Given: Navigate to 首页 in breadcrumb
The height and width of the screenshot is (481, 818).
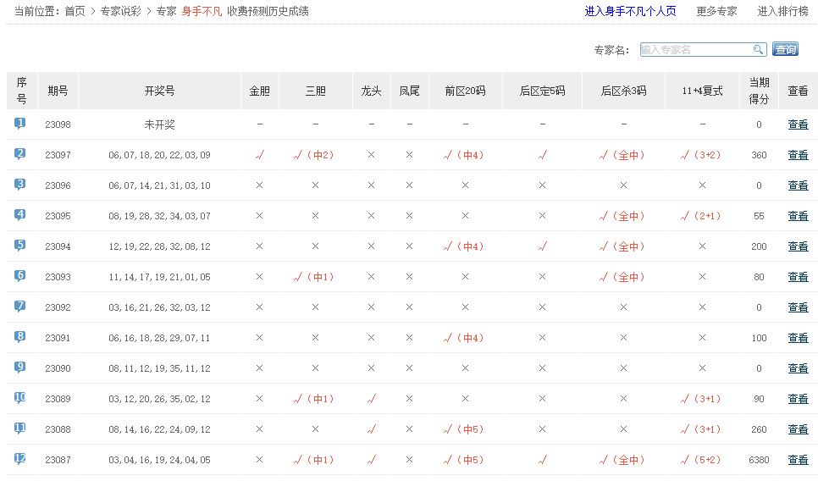Looking at the screenshot, I should (x=75, y=12).
